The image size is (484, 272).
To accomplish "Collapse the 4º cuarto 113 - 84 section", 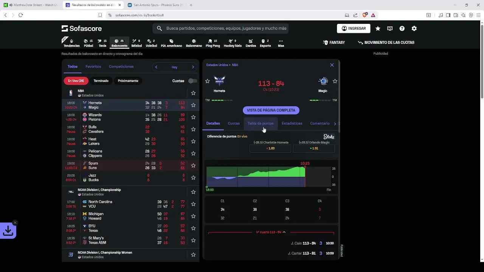I will pyautogui.click(x=271, y=232).
